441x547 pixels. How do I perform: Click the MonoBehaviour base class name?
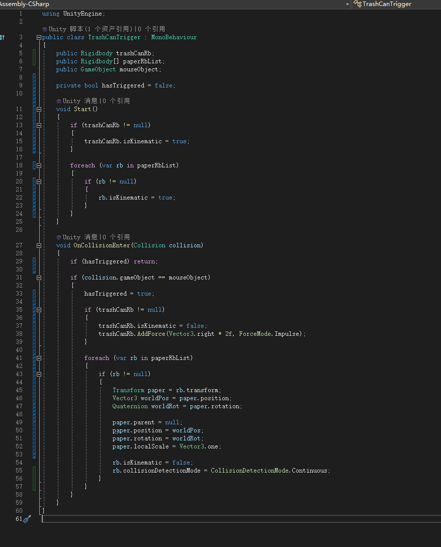pyautogui.click(x=174, y=37)
